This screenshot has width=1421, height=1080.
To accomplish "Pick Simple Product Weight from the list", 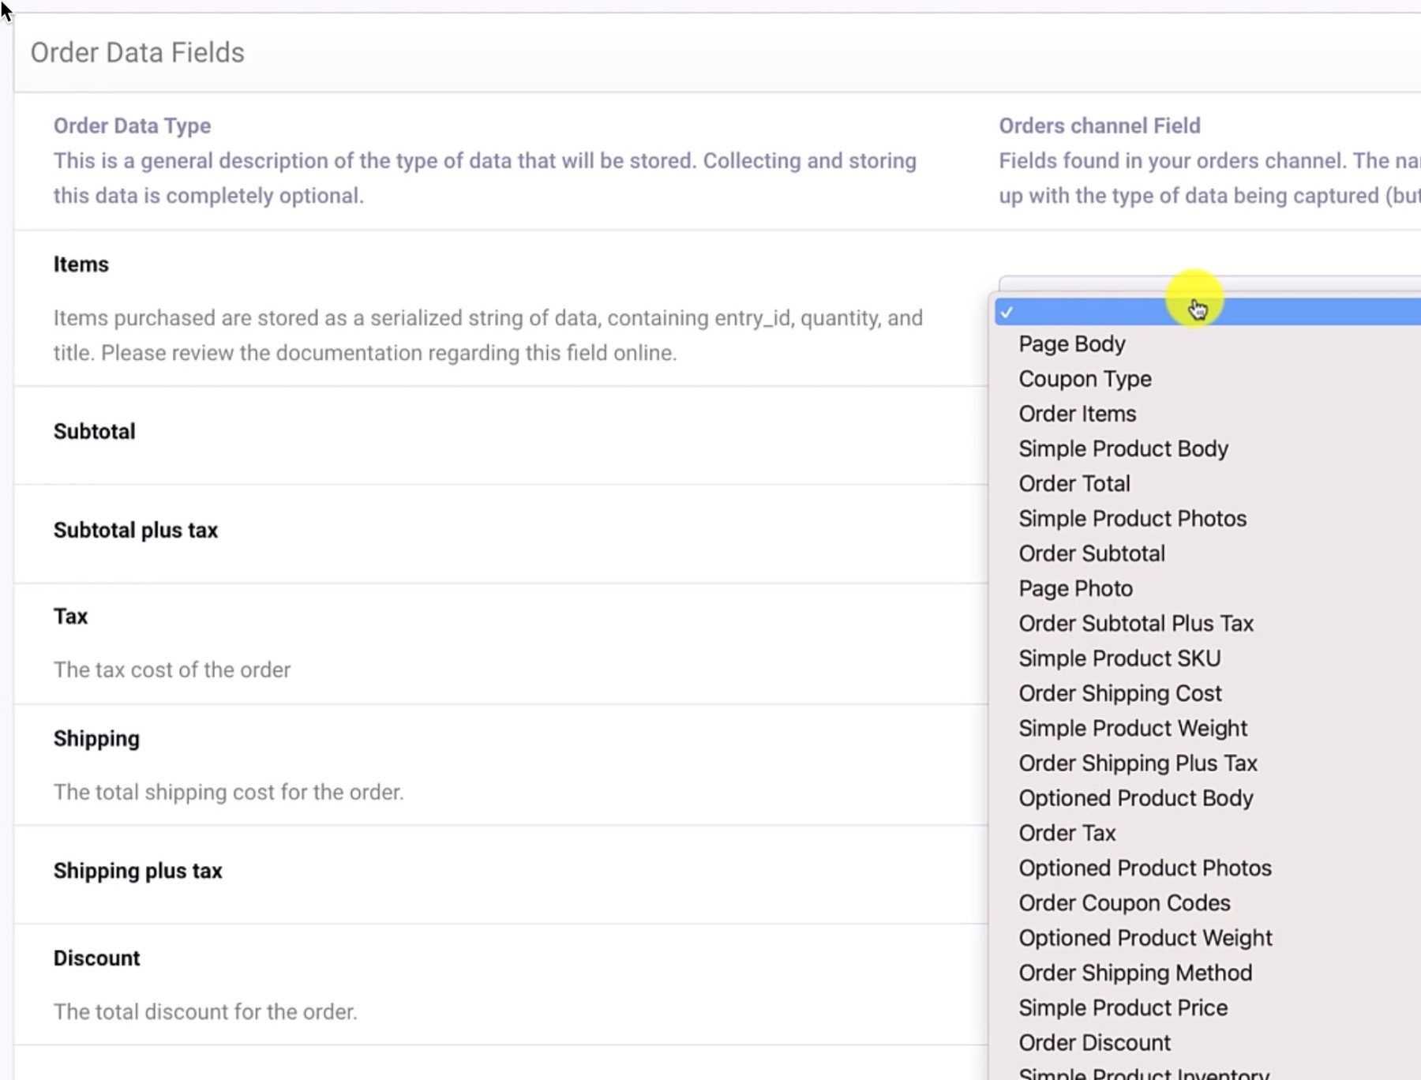I will pyautogui.click(x=1133, y=728).
